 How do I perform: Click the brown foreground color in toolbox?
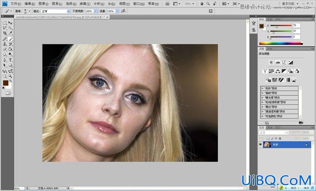(5, 83)
